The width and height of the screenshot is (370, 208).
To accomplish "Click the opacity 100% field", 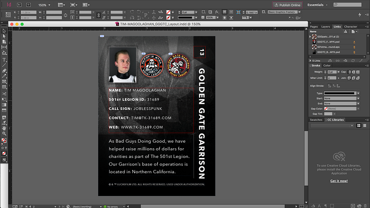I will (211, 18).
